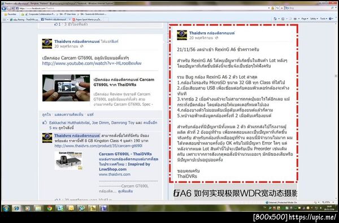Close the Thaidvrs Facebook tab
Screen dimensions: 339x223
(x=69, y=19)
